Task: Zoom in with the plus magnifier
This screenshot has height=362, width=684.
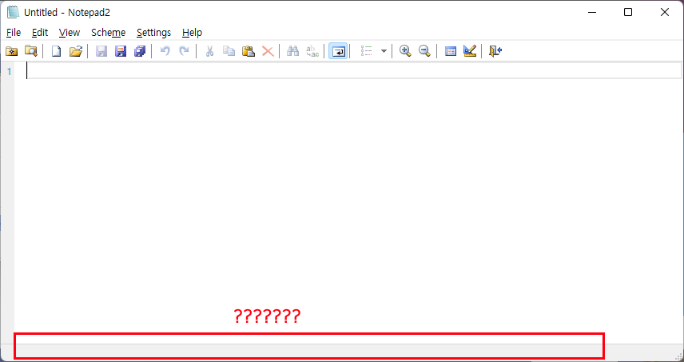Action: pyautogui.click(x=405, y=51)
